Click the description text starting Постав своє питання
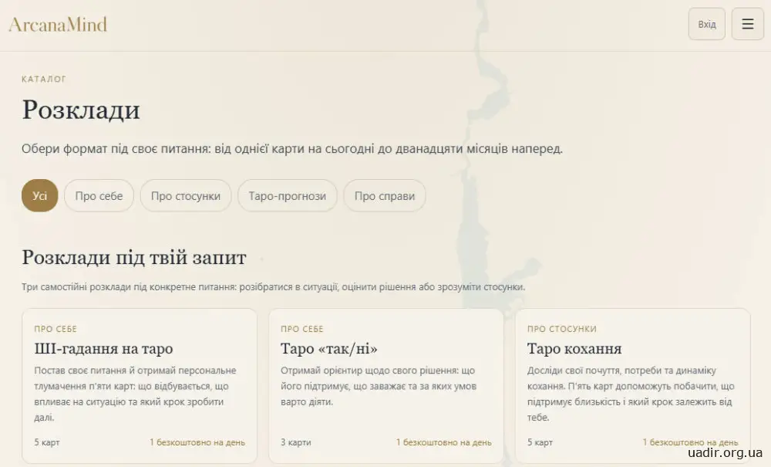Screen dimensions: 771x467 click(135, 394)
